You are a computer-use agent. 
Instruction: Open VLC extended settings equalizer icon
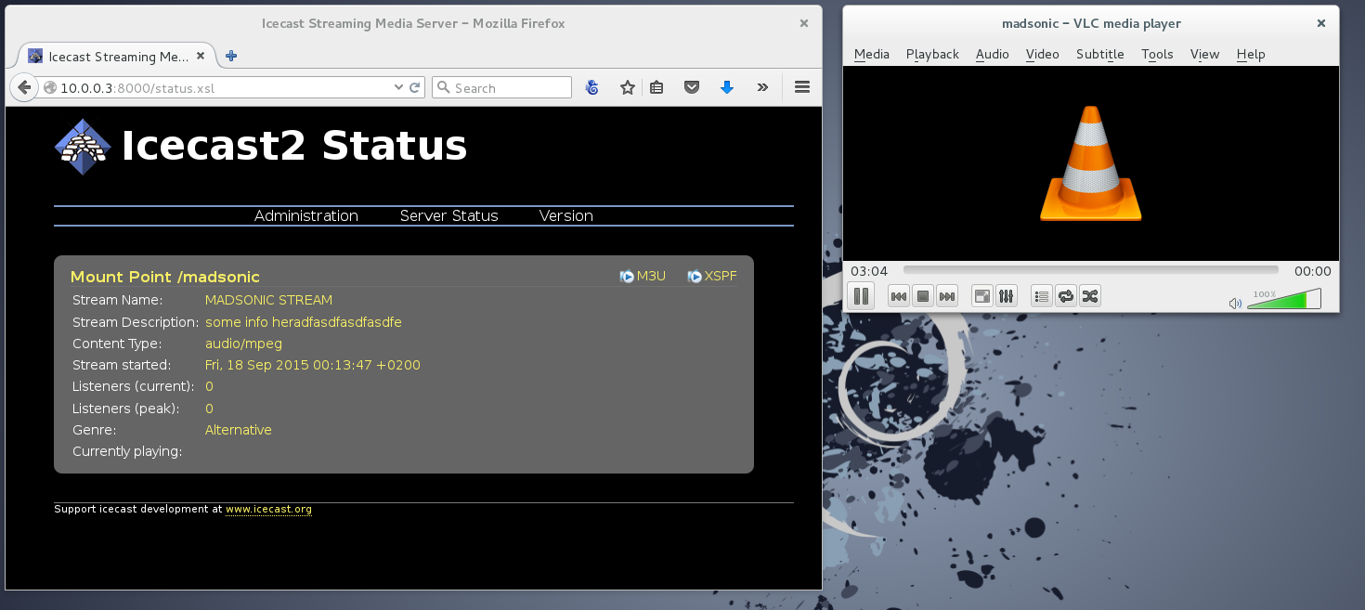click(1007, 296)
